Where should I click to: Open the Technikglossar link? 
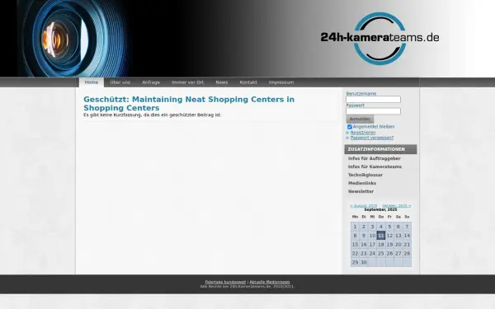click(365, 175)
